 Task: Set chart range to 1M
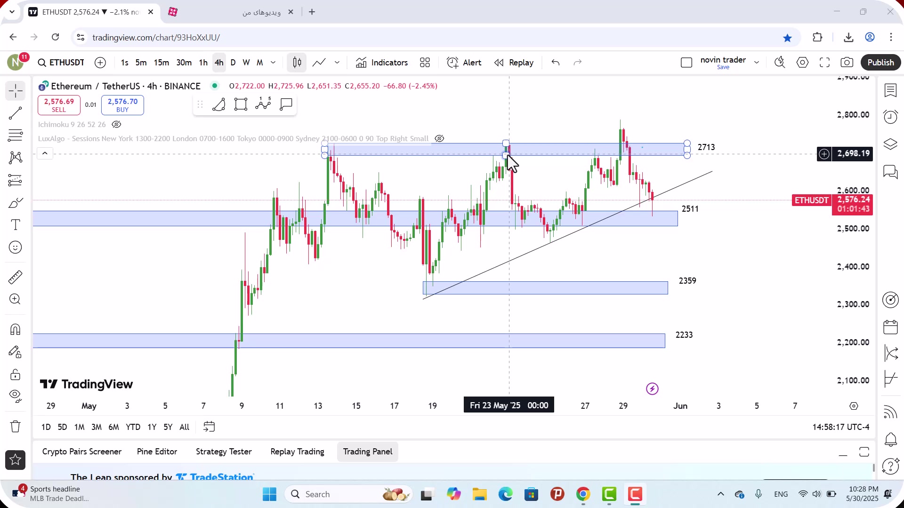tap(79, 427)
